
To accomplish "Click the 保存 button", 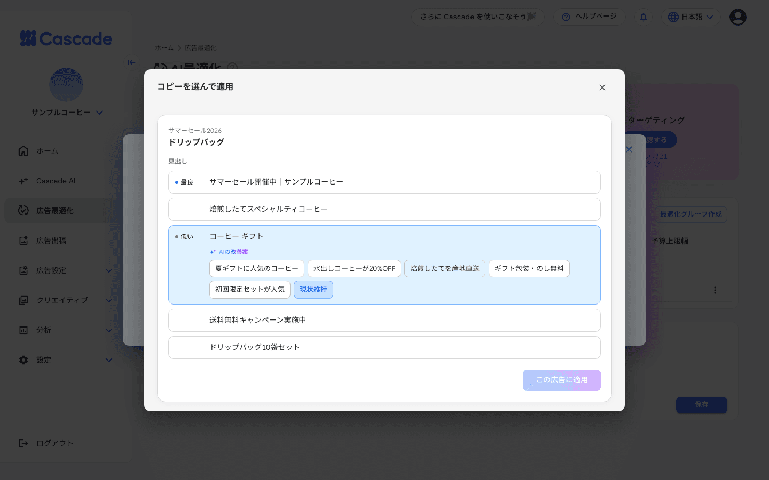I will click(702, 405).
